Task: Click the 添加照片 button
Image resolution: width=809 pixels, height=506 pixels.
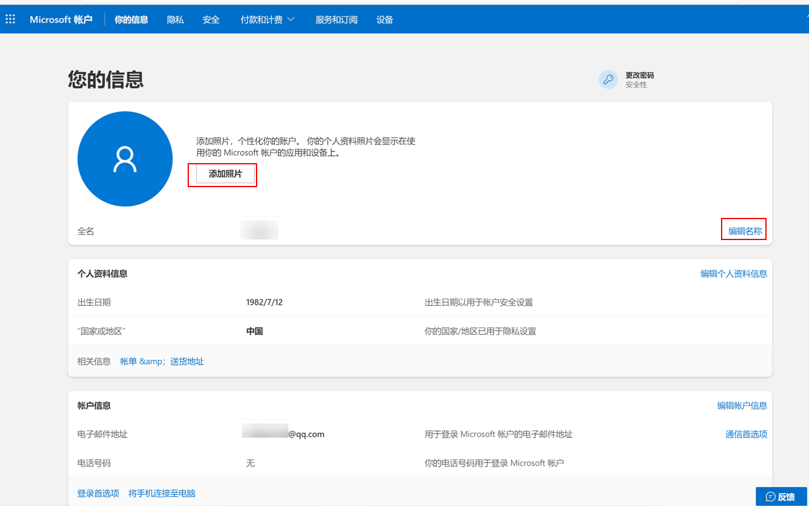Action: pos(225,174)
